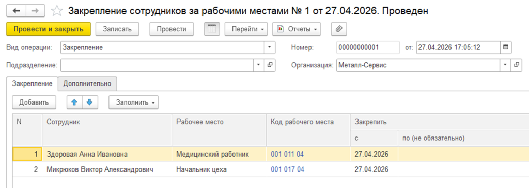The width and height of the screenshot is (529, 188).
Task: Expand the Заполнить dropdown
Action: [x=134, y=102]
